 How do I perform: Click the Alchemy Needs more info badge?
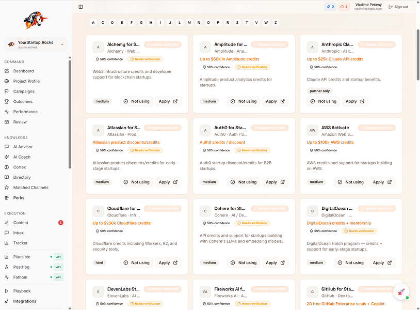pos(163,44)
